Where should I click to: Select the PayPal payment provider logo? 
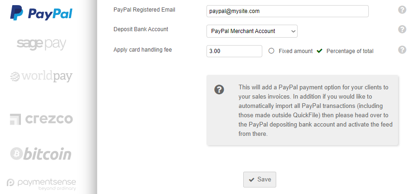click(41, 13)
